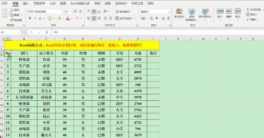264x138 pixels.
Task: Click the Format Painter (格式刷) brush
Action: click(x=12, y=20)
